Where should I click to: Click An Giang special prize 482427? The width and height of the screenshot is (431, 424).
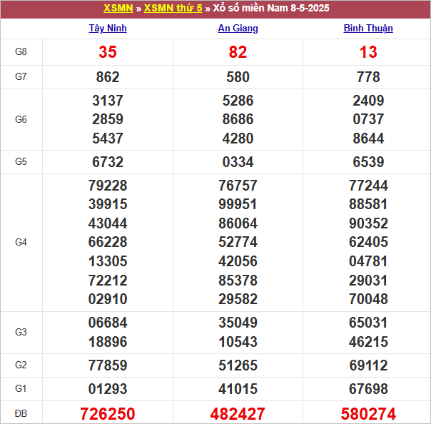(x=238, y=414)
